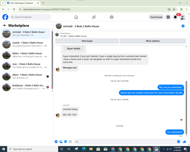Open the Facebook logo home link

point(5,17)
